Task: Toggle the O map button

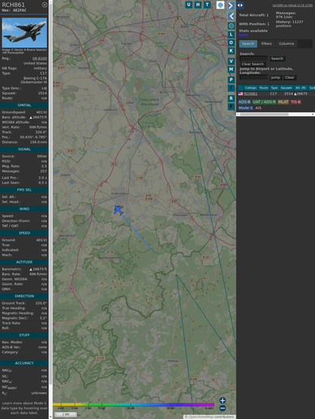Action: click(x=231, y=42)
